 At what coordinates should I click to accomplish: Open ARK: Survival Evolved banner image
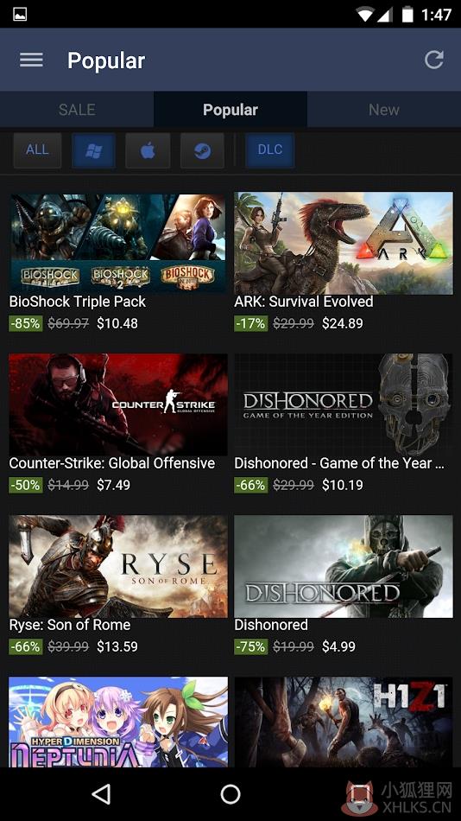[344, 243]
